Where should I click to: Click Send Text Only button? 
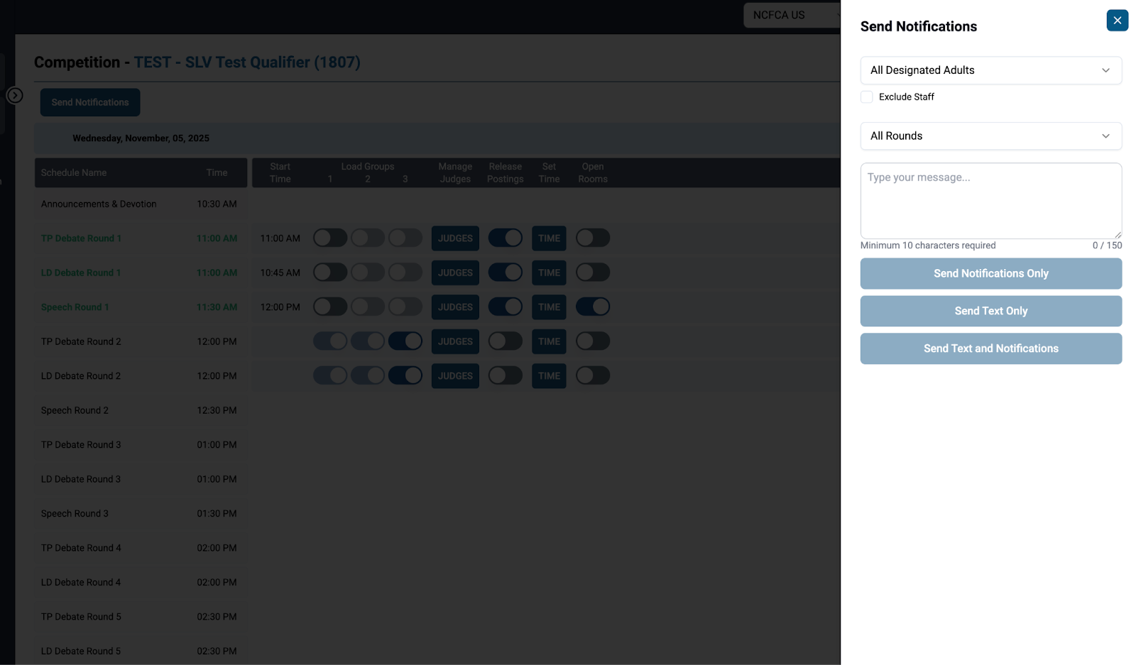tap(990, 312)
